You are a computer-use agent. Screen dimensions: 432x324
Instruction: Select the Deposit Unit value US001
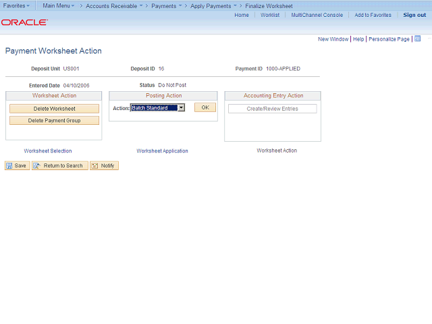tap(71, 69)
